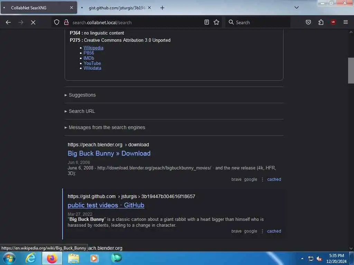Open Big Buck Bunny » Download result

[x=109, y=153]
